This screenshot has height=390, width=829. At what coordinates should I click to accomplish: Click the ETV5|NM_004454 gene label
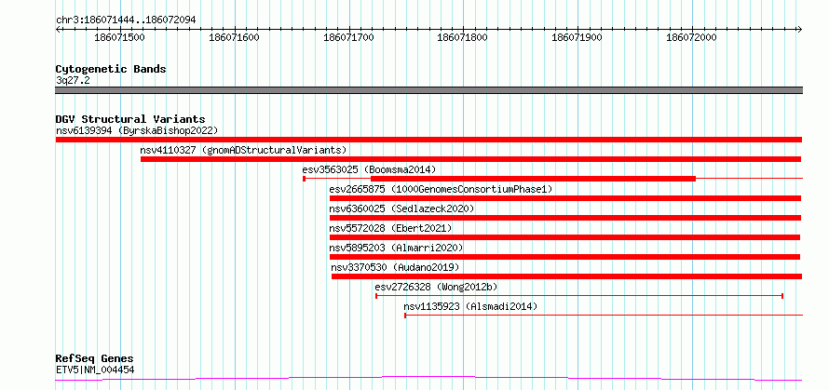coord(95,370)
